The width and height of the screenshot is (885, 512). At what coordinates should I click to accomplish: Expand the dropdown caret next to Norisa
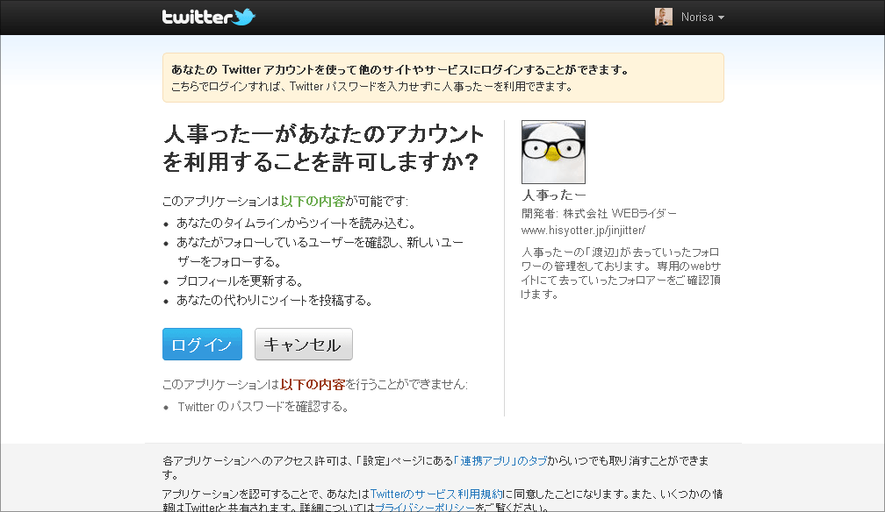coord(721,18)
